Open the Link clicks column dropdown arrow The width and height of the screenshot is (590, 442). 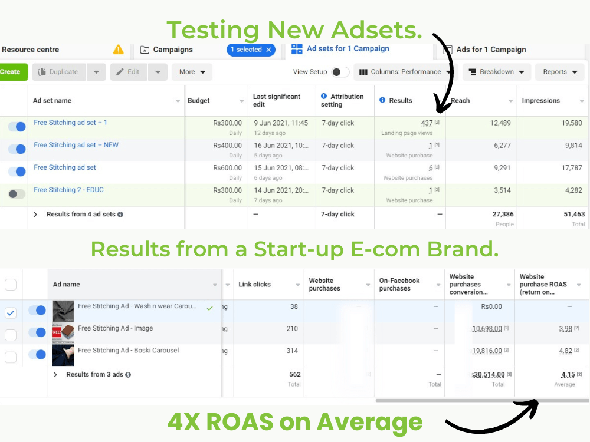coord(297,285)
